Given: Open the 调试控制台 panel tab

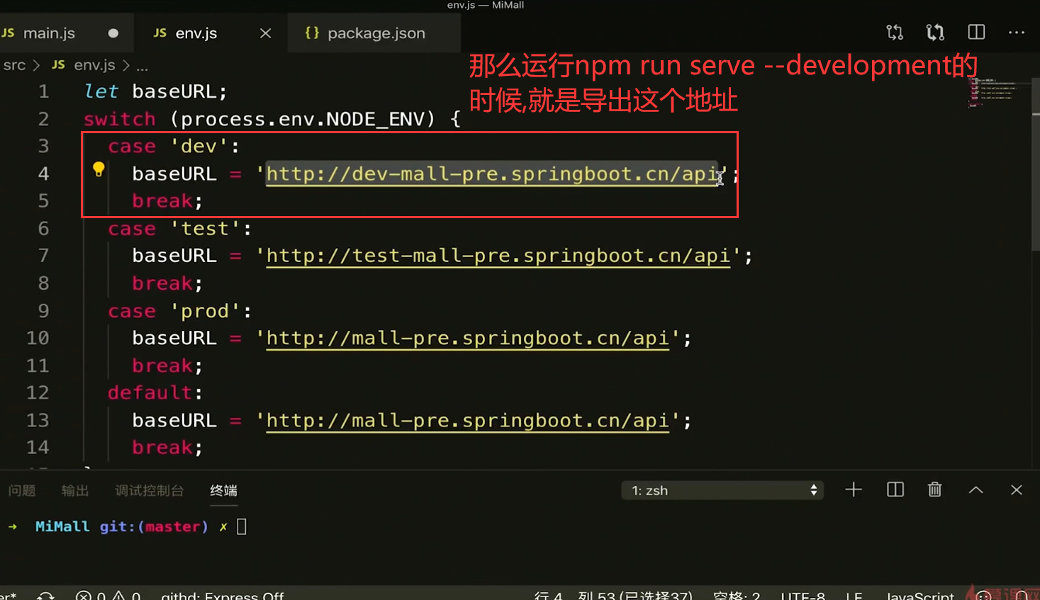Looking at the screenshot, I should (150, 490).
